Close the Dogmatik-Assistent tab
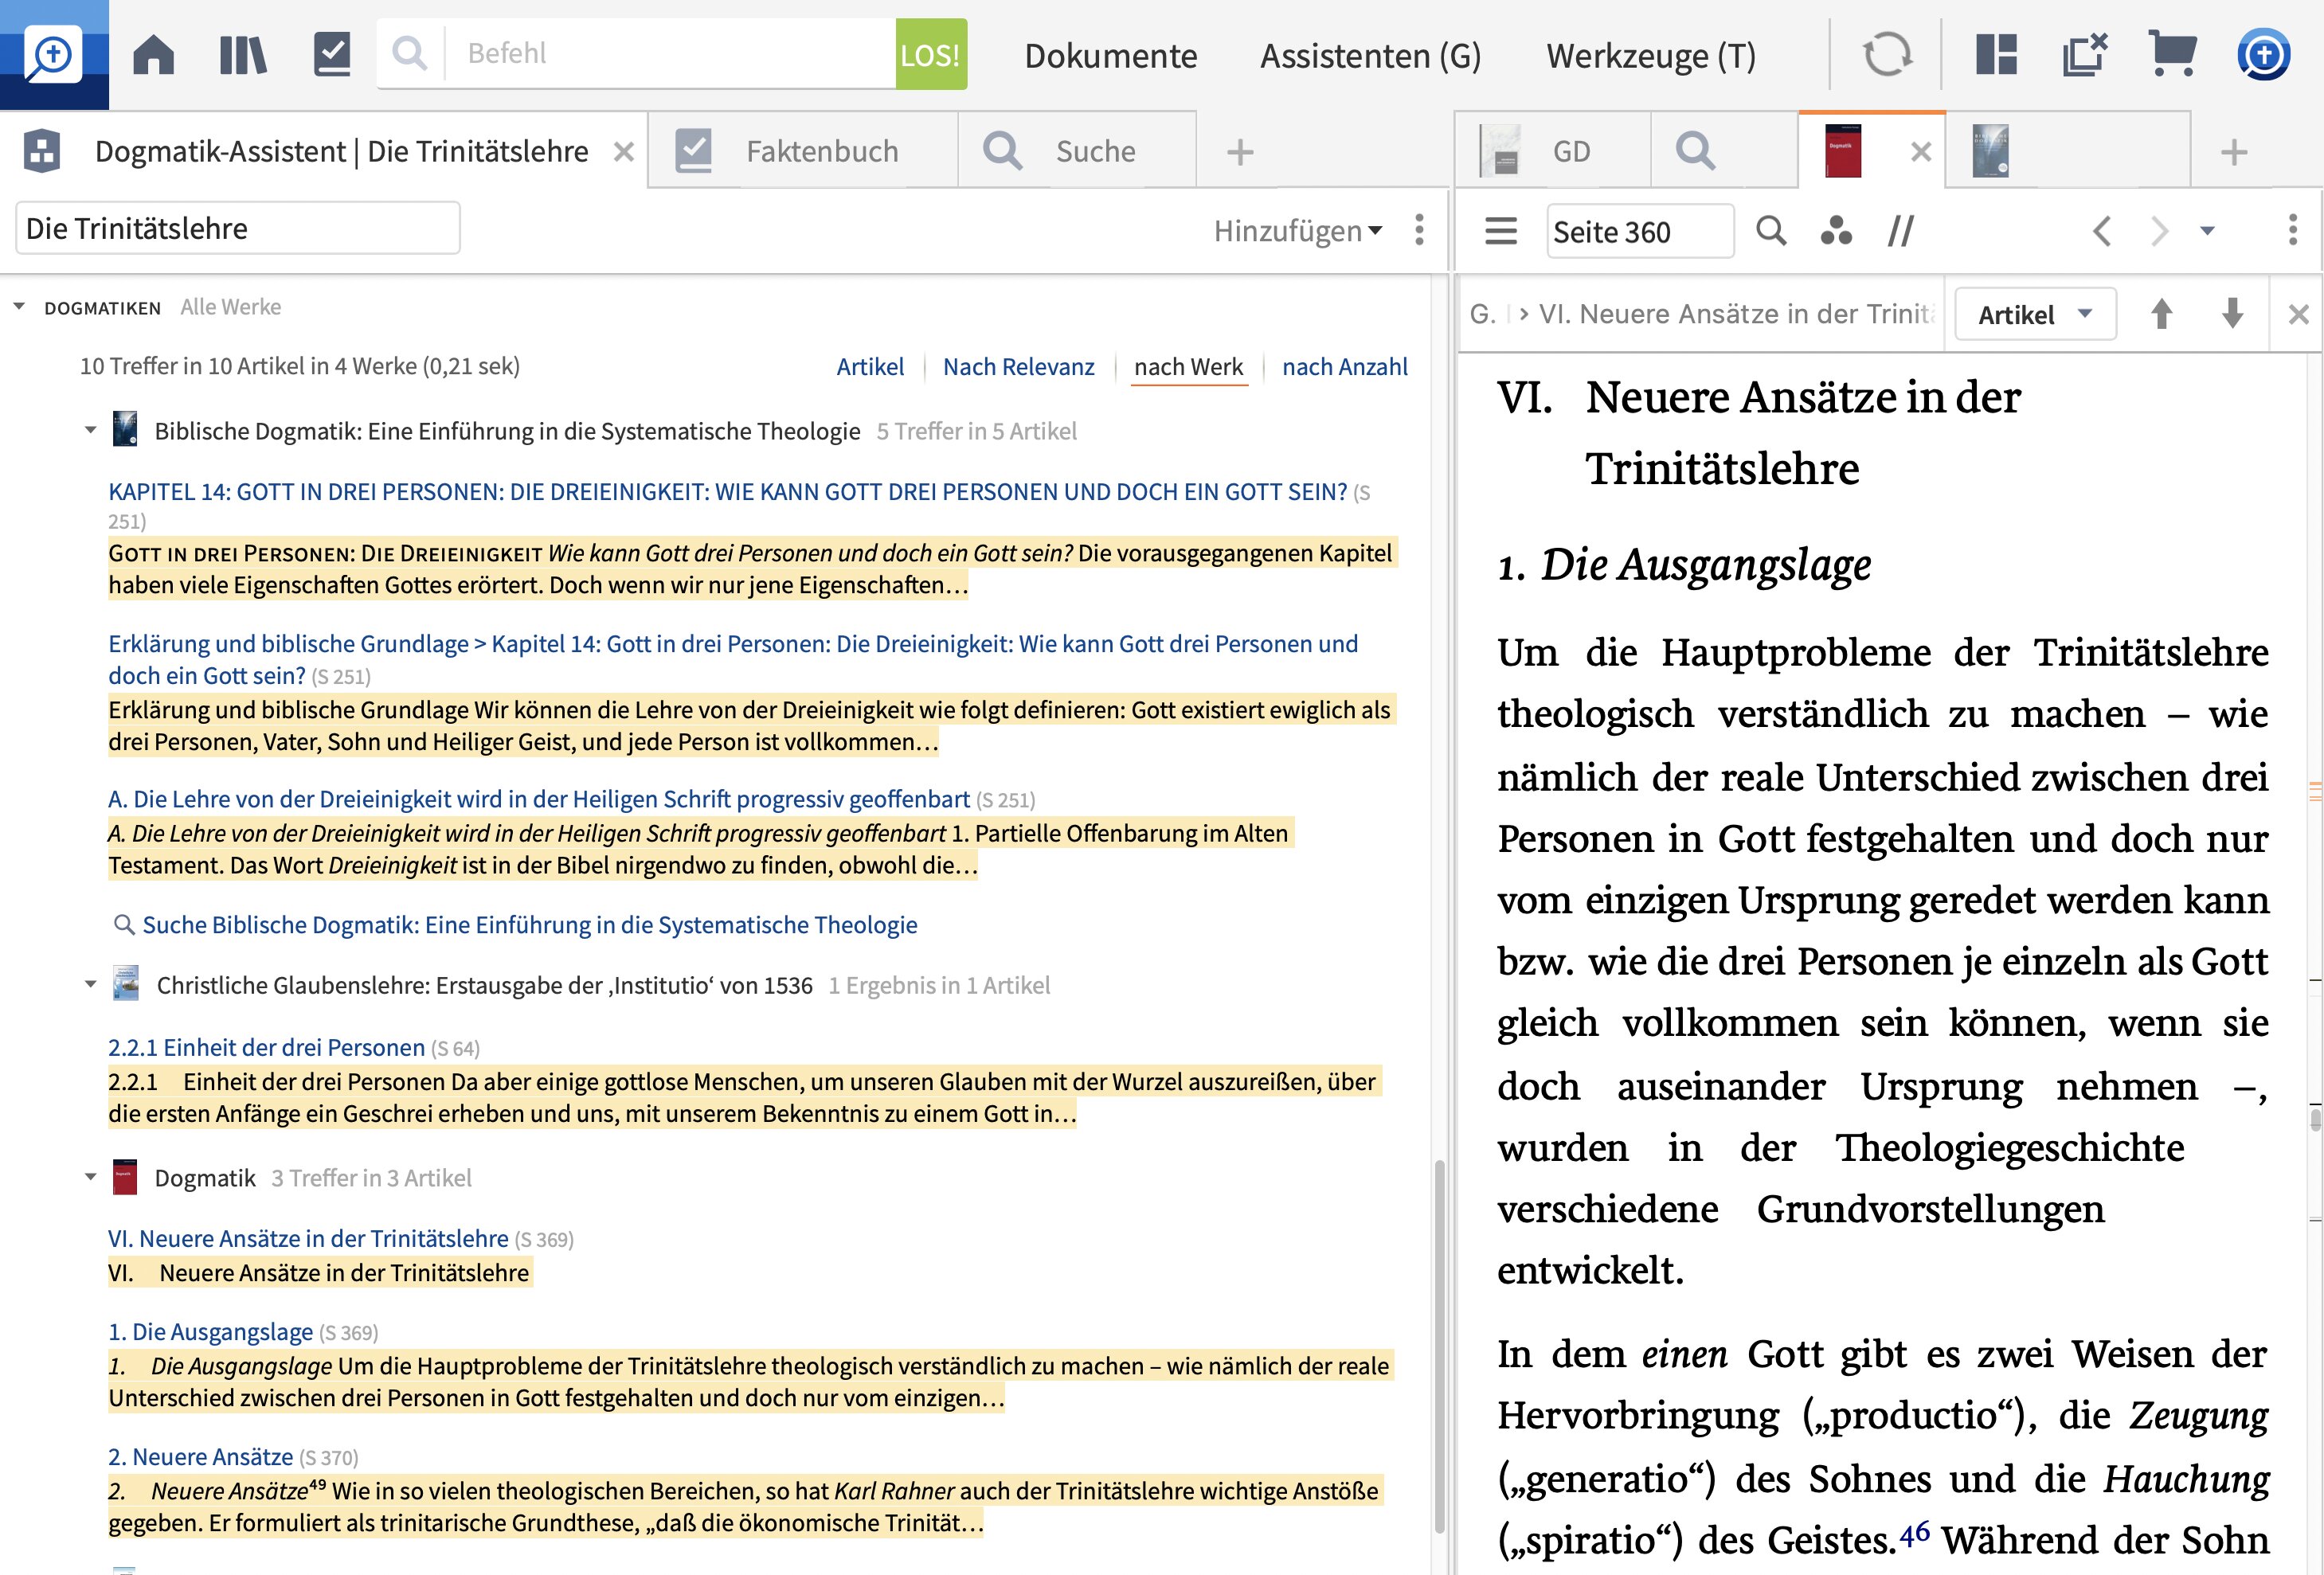2324x1575 pixels. point(624,152)
